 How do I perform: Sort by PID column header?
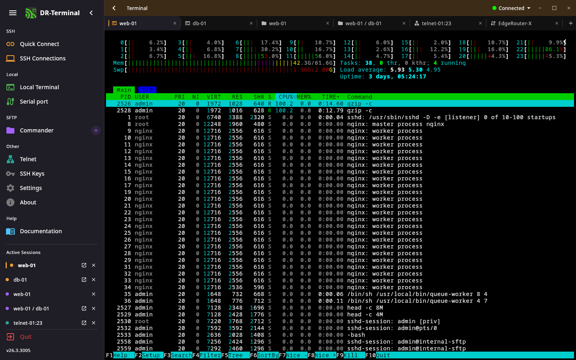[x=126, y=97]
